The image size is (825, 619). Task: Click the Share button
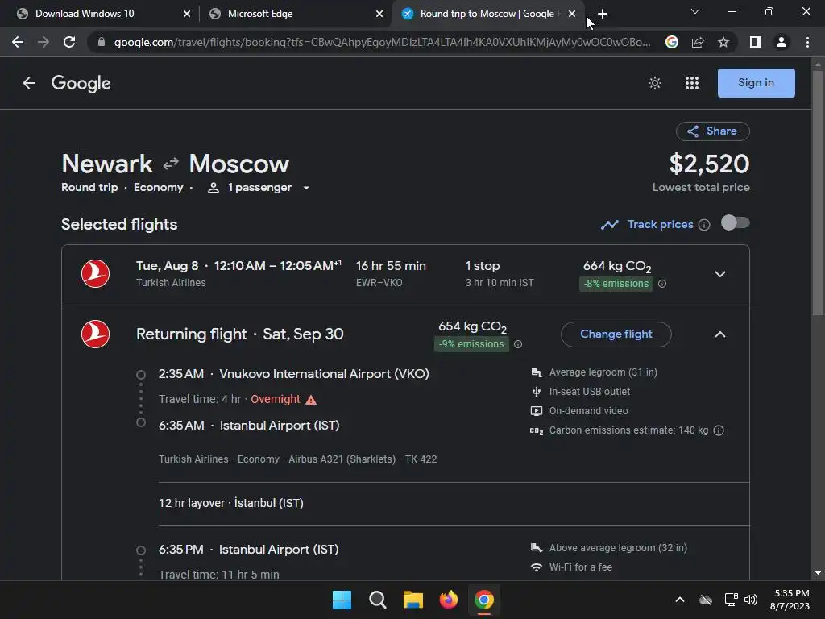point(712,131)
